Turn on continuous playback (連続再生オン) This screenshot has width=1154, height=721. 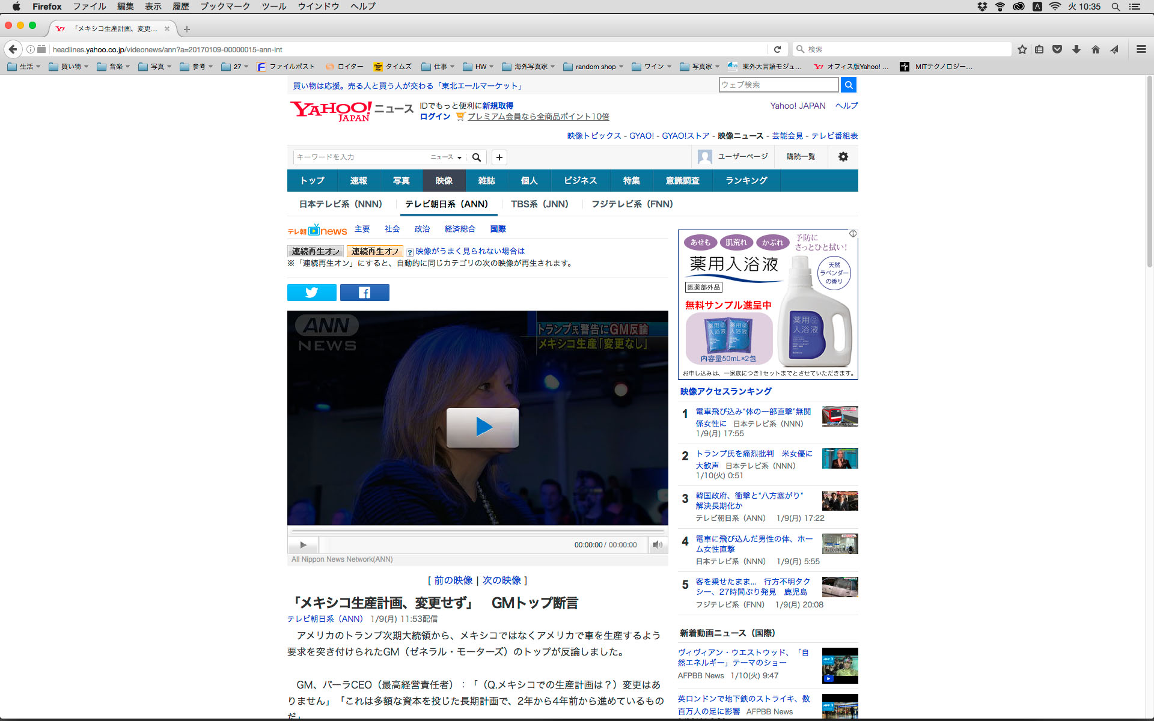(x=316, y=251)
